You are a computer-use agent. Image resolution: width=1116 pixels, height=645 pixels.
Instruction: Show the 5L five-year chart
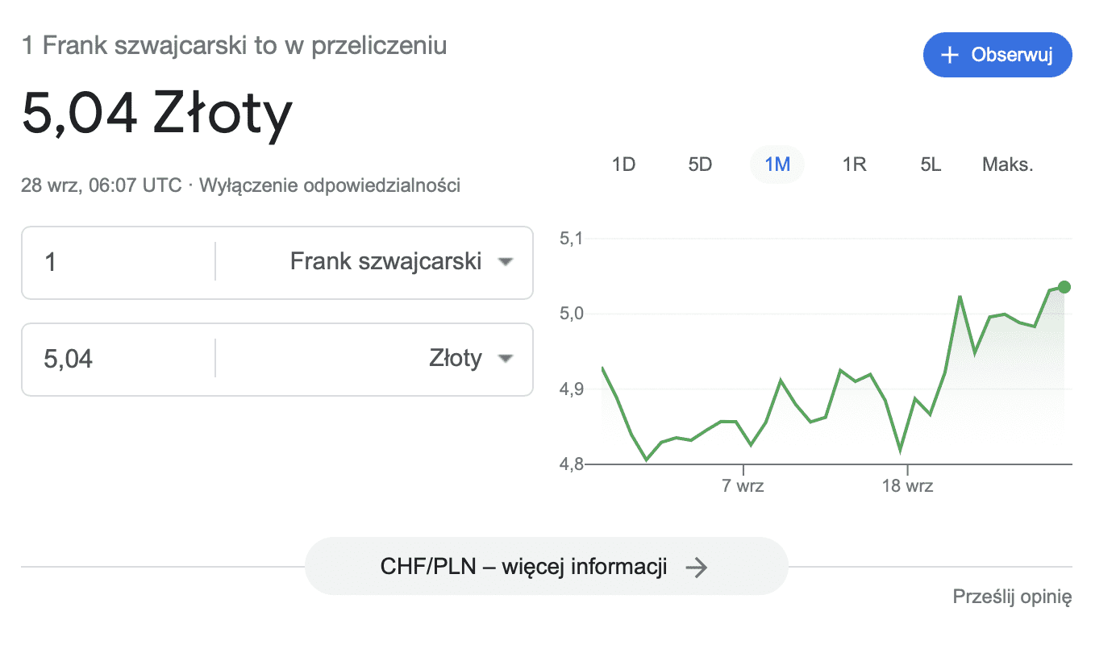point(931,164)
